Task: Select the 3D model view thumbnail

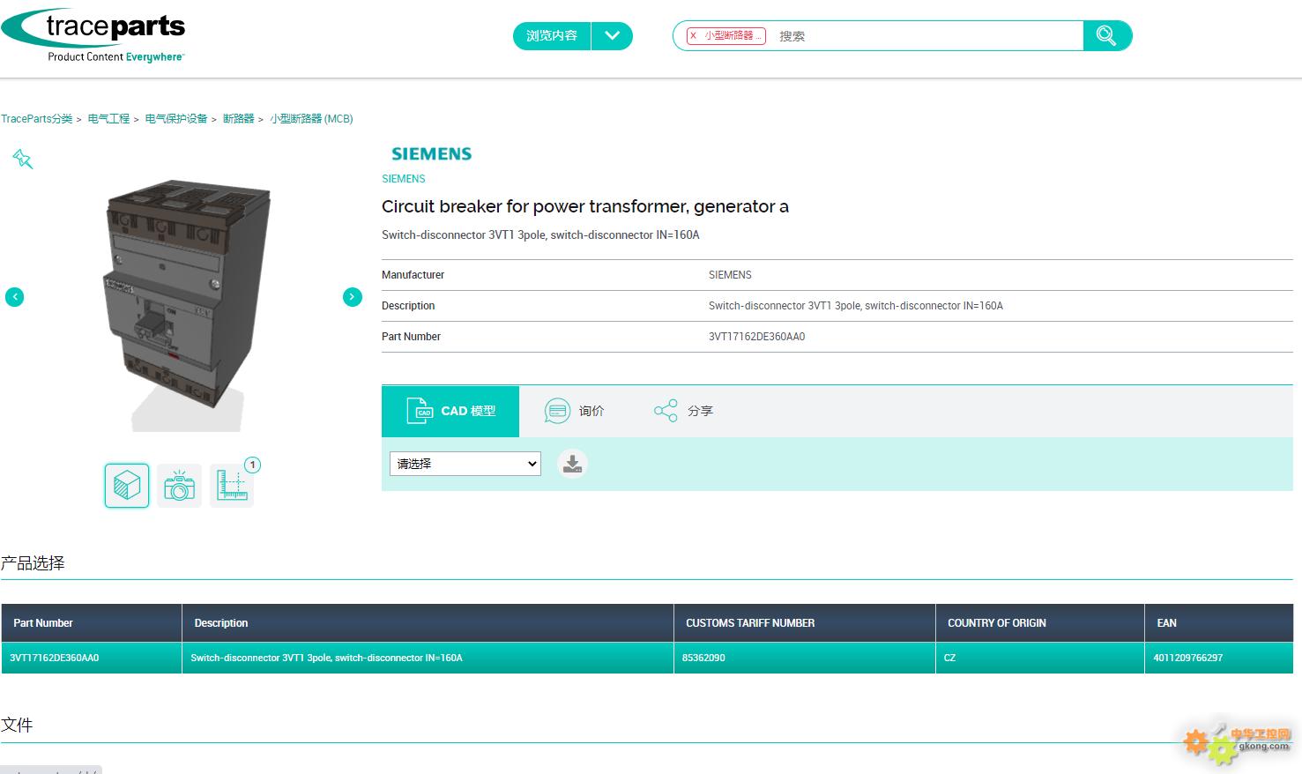Action: (x=127, y=486)
